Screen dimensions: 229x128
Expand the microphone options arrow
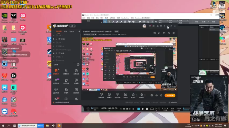(137, 95)
